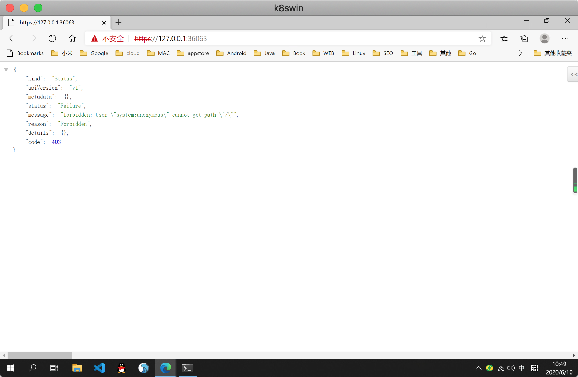Open the favorites list icon
This screenshot has width=578, height=377.
click(504, 38)
